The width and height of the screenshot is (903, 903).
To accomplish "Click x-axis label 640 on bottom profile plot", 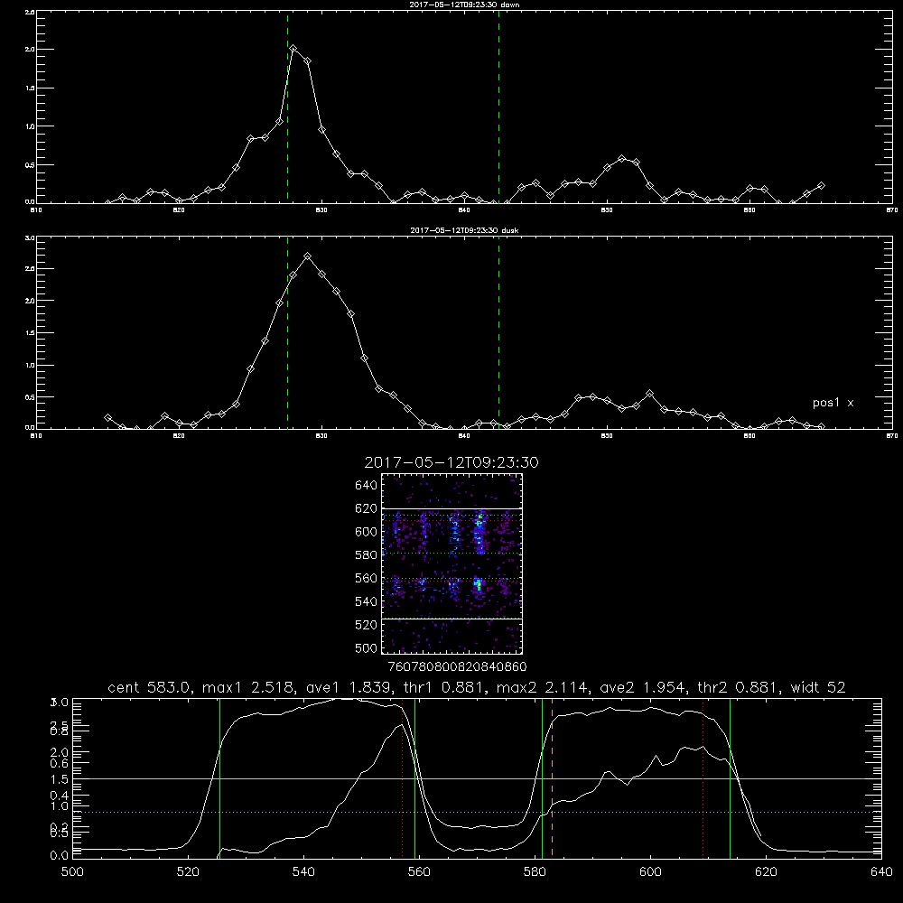I will pyautogui.click(x=881, y=872).
